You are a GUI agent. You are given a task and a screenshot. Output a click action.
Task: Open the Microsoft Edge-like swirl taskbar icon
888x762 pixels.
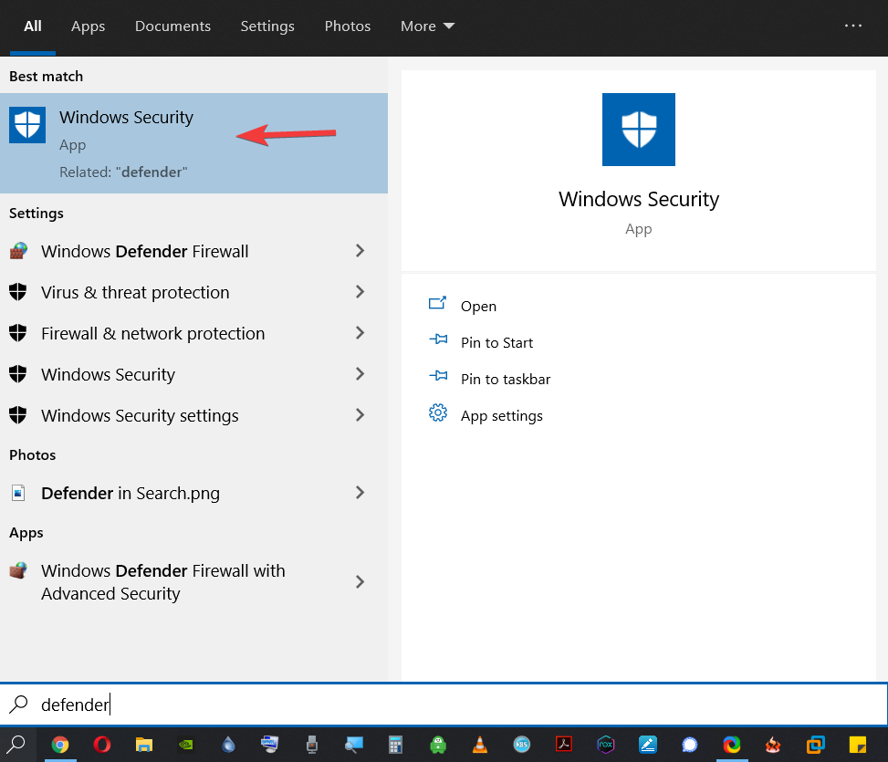(x=732, y=745)
